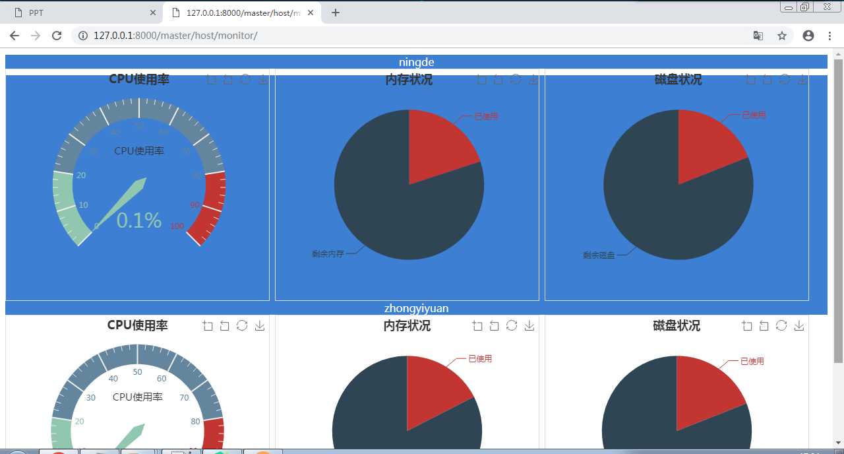The image size is (844, 454).
Task: Click the vertical scrollbar thumb
Action: click(838, 211)
